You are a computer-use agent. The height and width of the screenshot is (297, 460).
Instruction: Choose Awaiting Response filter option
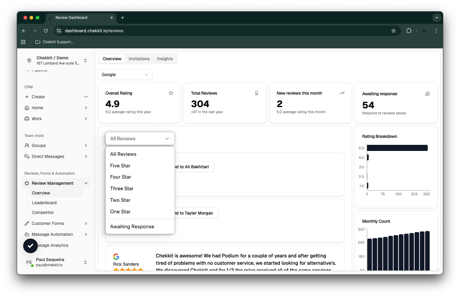click(x=132, y=227)
